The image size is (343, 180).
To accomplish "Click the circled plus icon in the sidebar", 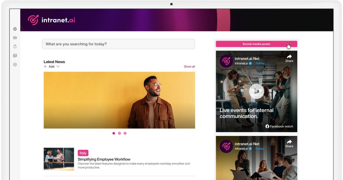I will click(15, 65).
